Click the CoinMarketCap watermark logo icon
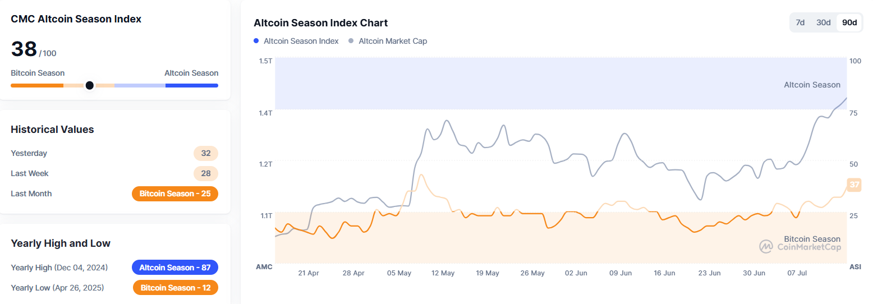This screenshot has width=873, height=304. 766,246
